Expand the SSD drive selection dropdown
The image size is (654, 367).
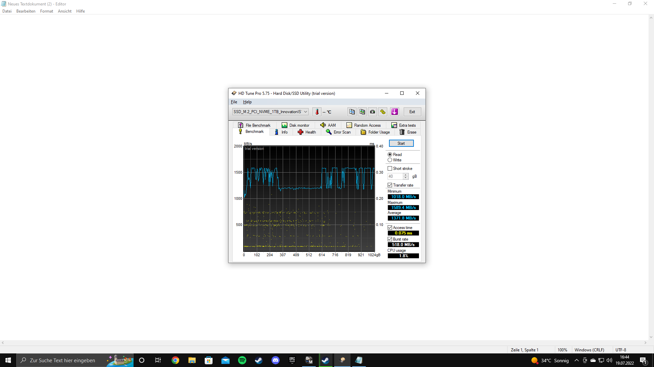pos(306,112)
